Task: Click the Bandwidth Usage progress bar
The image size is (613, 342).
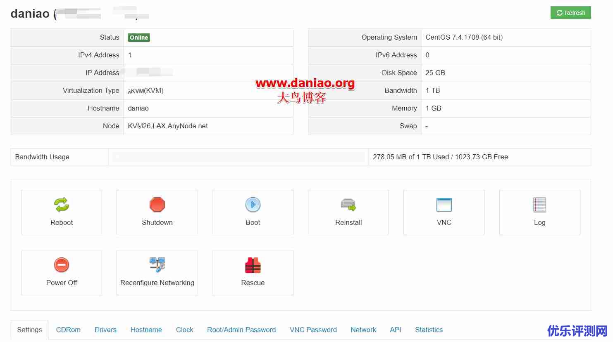Action: click(238, 157)
